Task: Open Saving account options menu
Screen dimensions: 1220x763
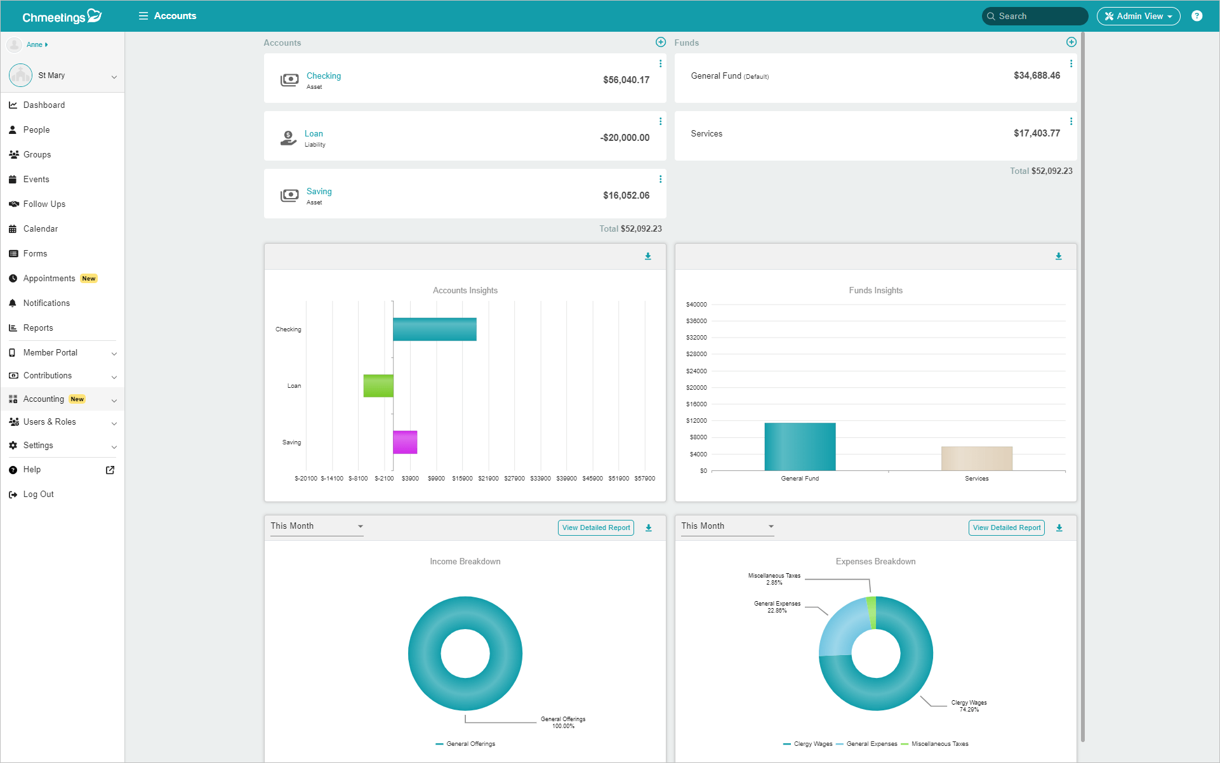Action: point(661,179)
